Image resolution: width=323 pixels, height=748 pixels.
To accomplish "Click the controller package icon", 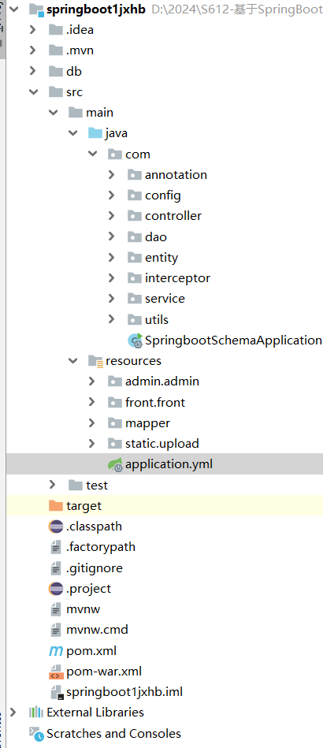I will (135, 216).
